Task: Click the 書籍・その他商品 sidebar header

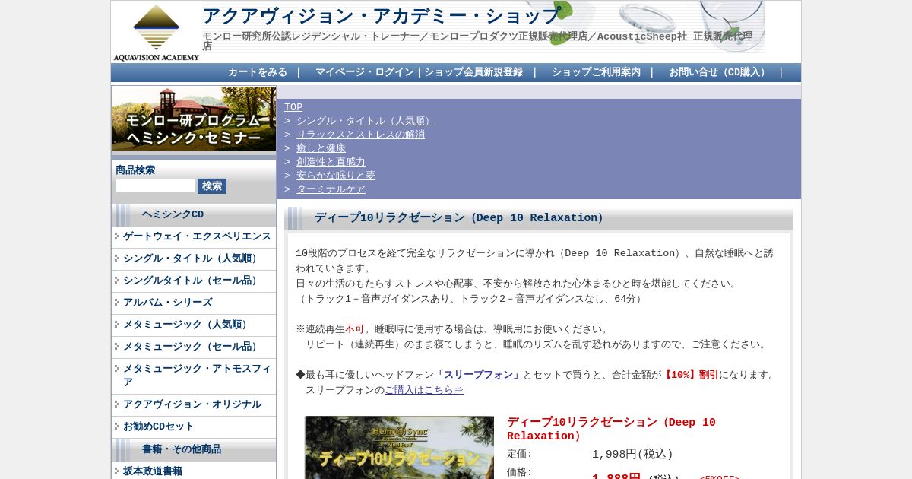Action: 194,449
